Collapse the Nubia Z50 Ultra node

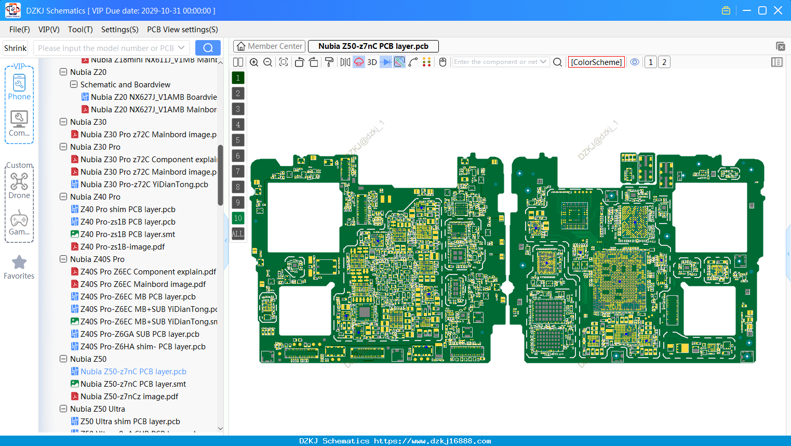tap(63, 409)
